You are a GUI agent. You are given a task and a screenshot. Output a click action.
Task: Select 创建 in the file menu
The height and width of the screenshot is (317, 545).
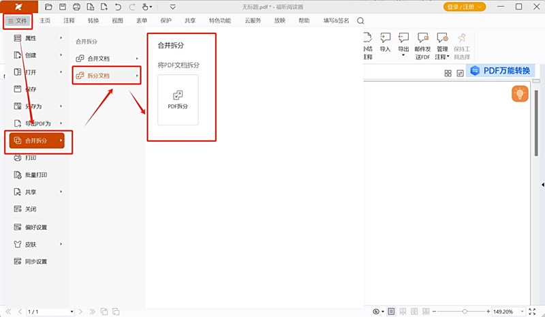38,55
